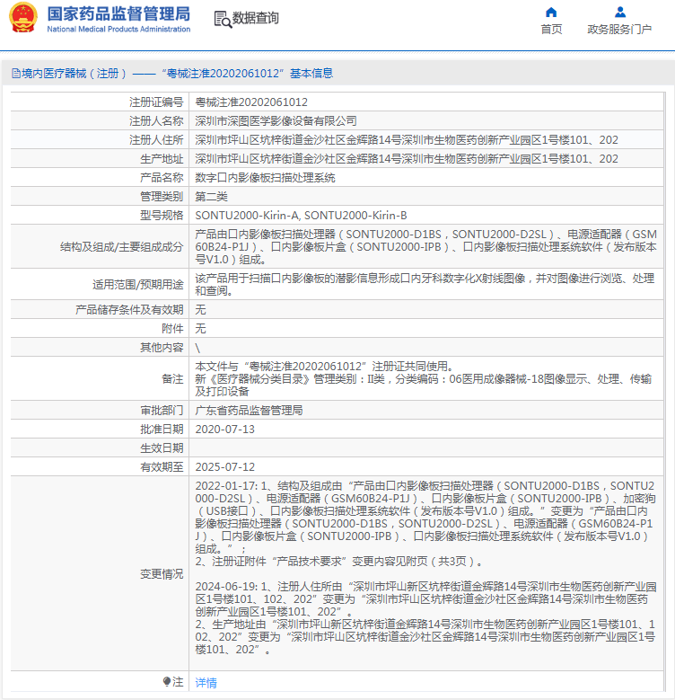This screenshot has width=675, height=700.
Task: Click approval date 2020-07-13
Action: [224, 429]
